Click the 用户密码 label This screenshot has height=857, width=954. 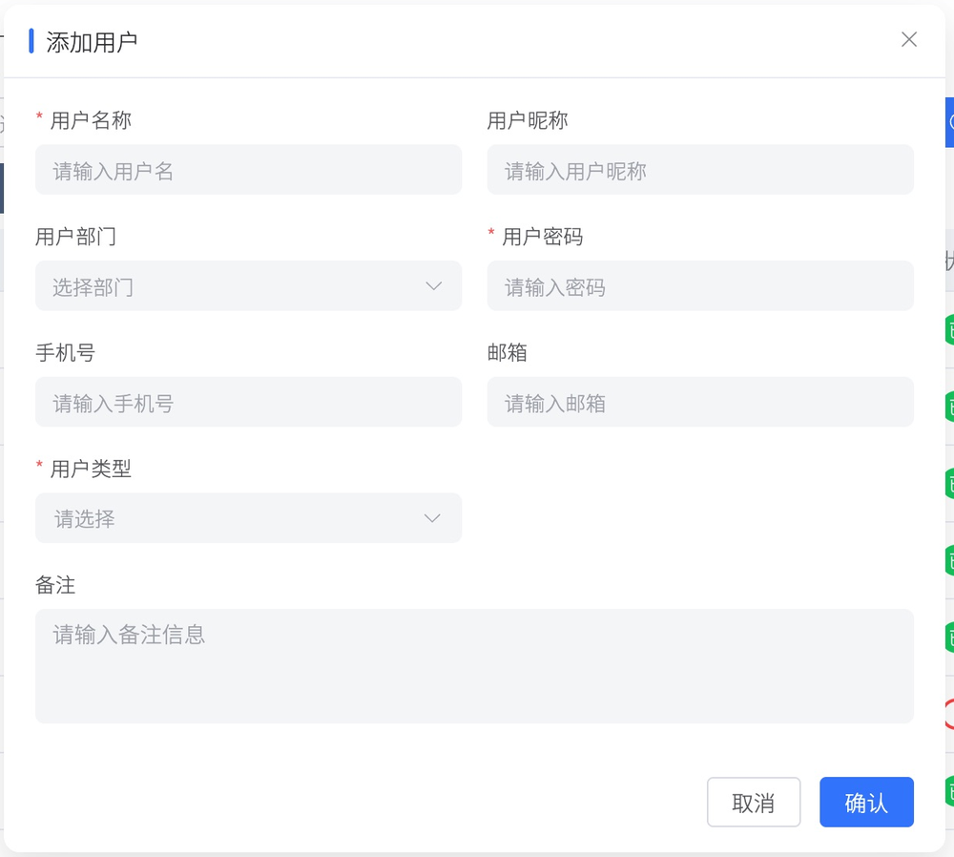click(542, 237)
